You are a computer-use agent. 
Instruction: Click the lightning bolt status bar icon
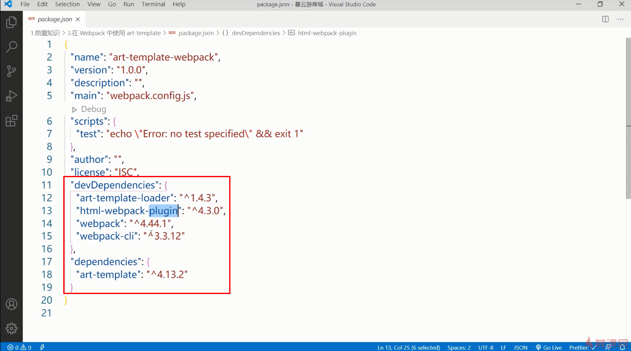(x=42, y=347)
